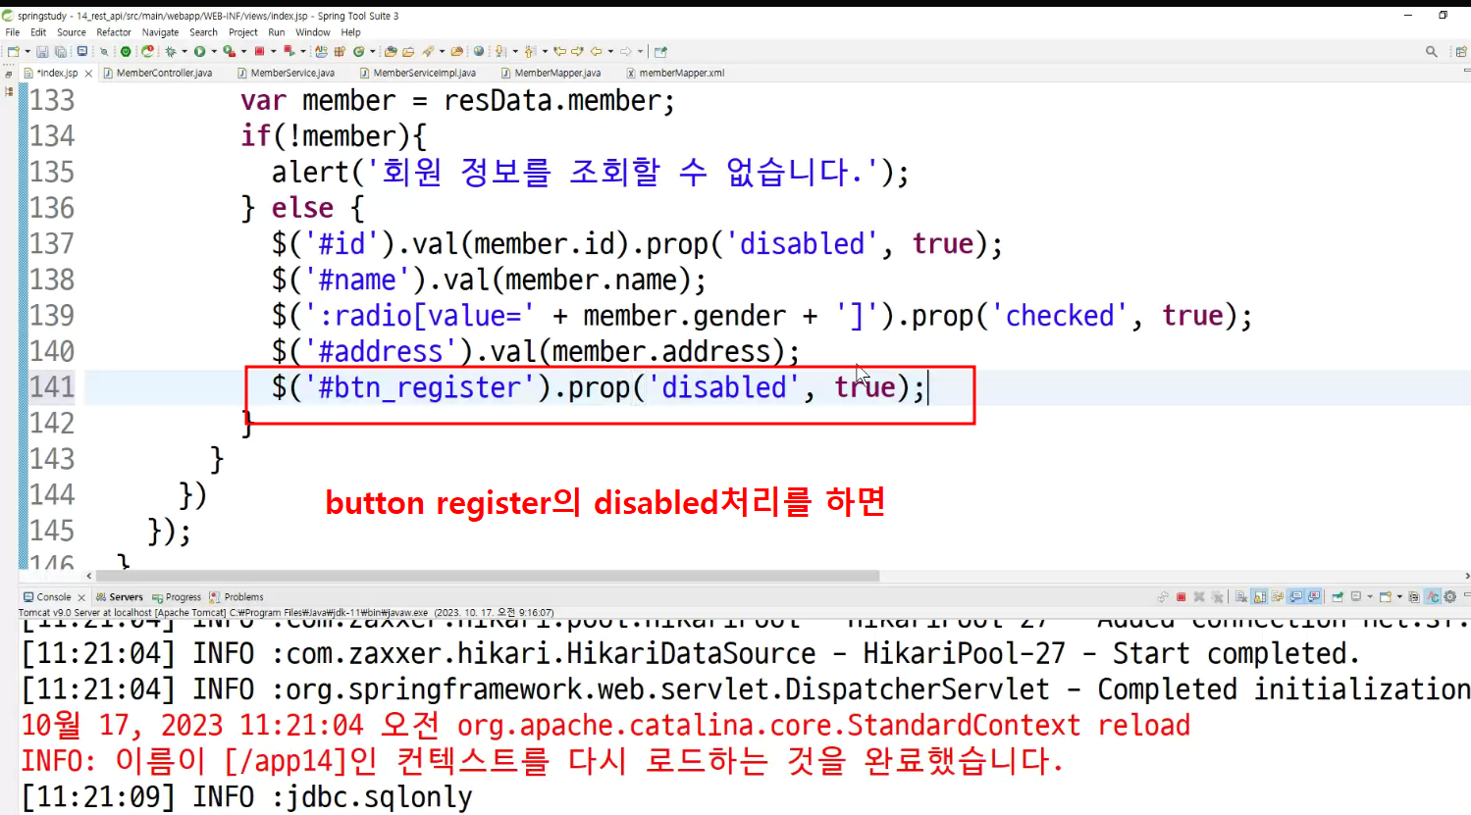The image size is (1471, 815).
Task: Close the Console view tab
Action: [x=81, y=597]
